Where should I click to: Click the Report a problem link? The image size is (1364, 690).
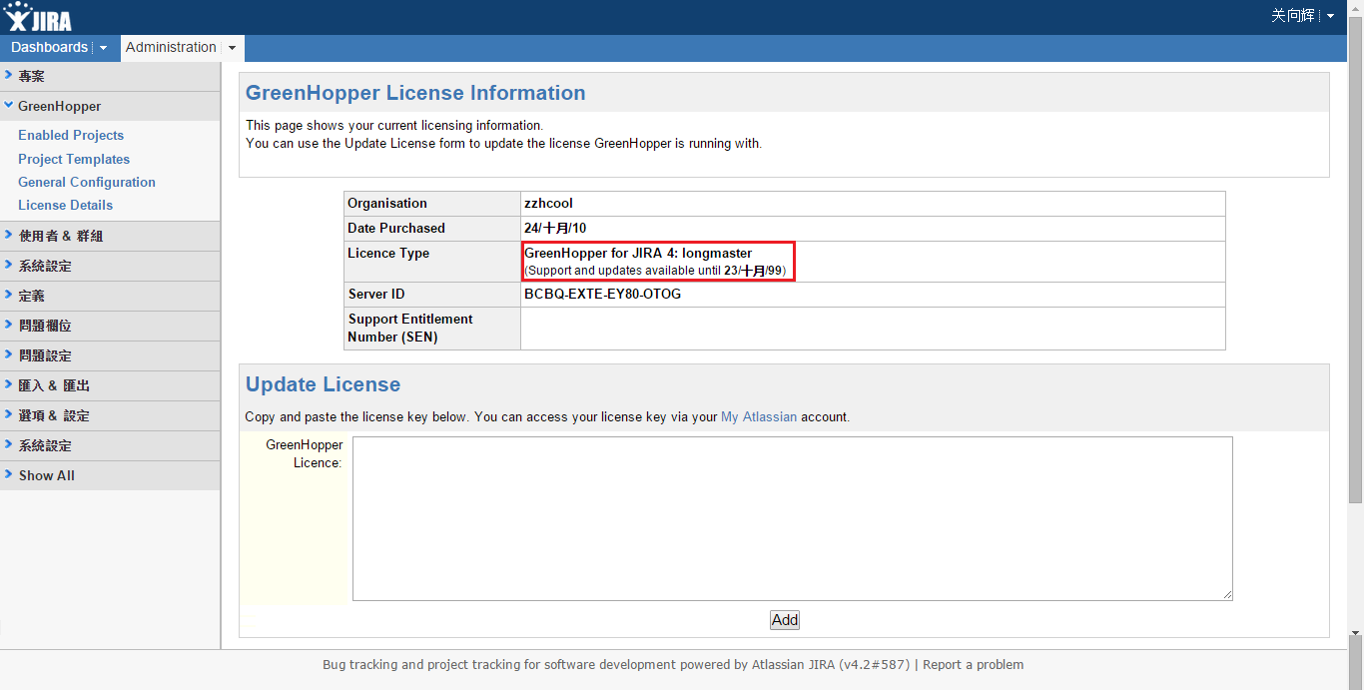973,664
